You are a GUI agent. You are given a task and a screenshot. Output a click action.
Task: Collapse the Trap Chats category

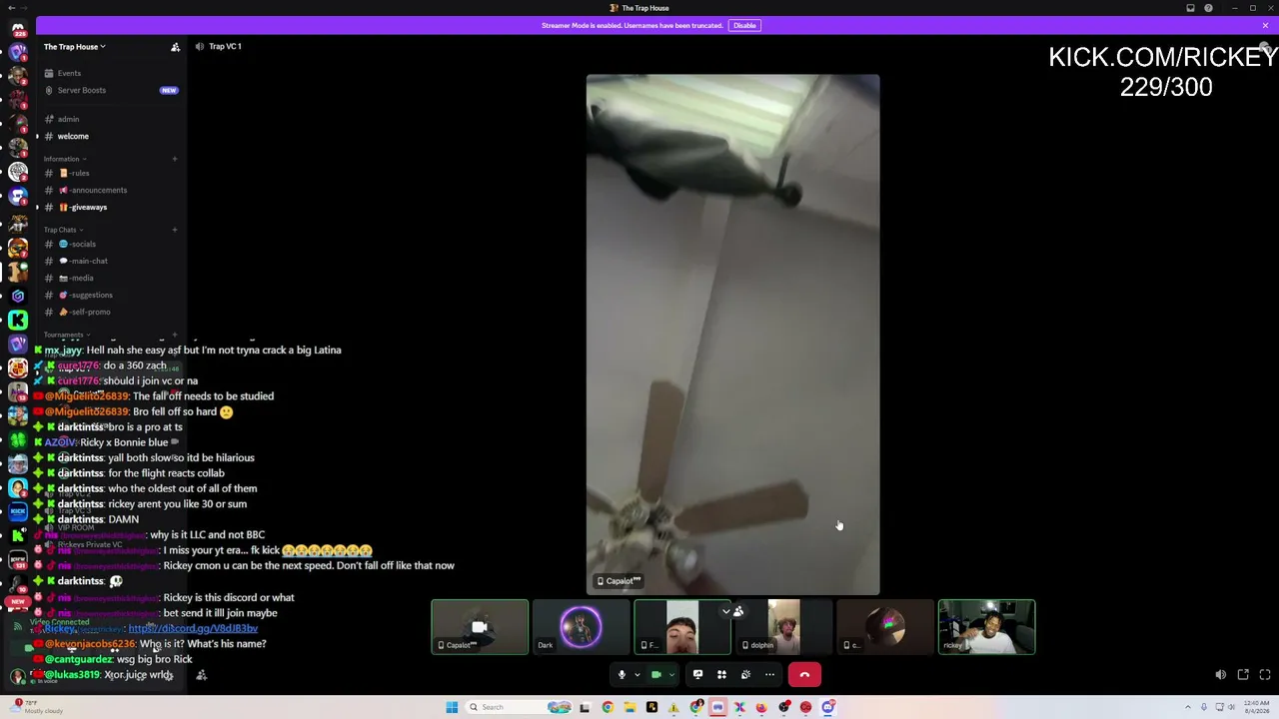point(62,230)
